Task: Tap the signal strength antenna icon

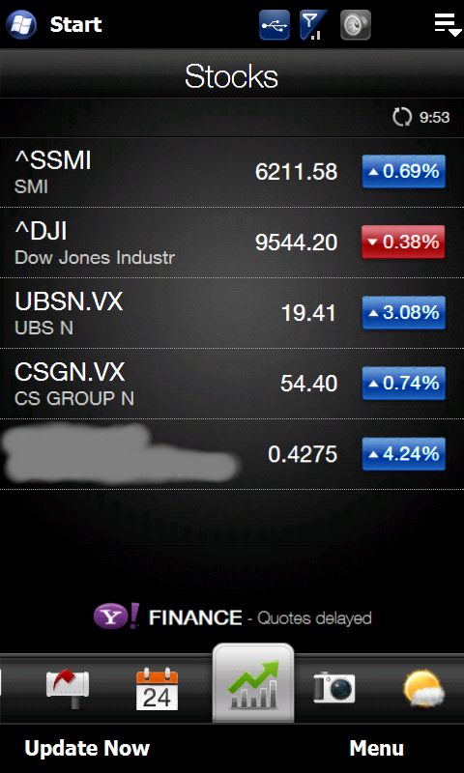Action: pyautogui.click(x=314, y=24)
